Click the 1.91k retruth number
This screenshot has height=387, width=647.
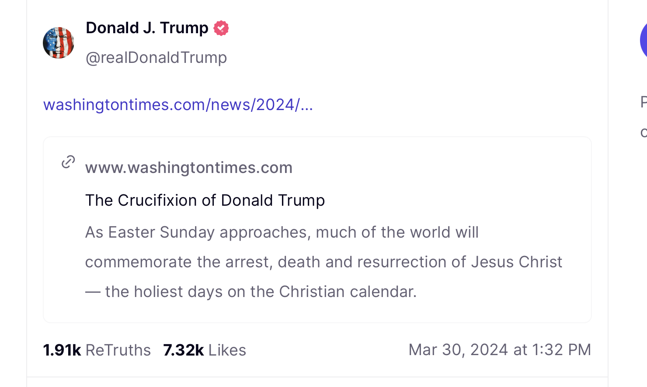(x=62, y=350)
